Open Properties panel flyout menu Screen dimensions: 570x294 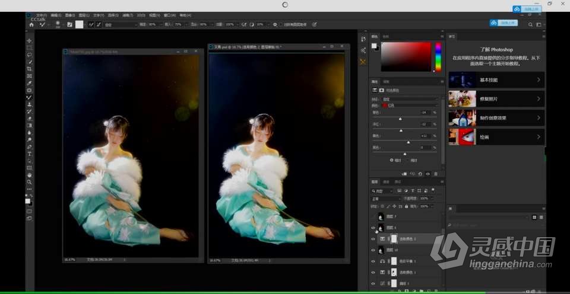442,82
